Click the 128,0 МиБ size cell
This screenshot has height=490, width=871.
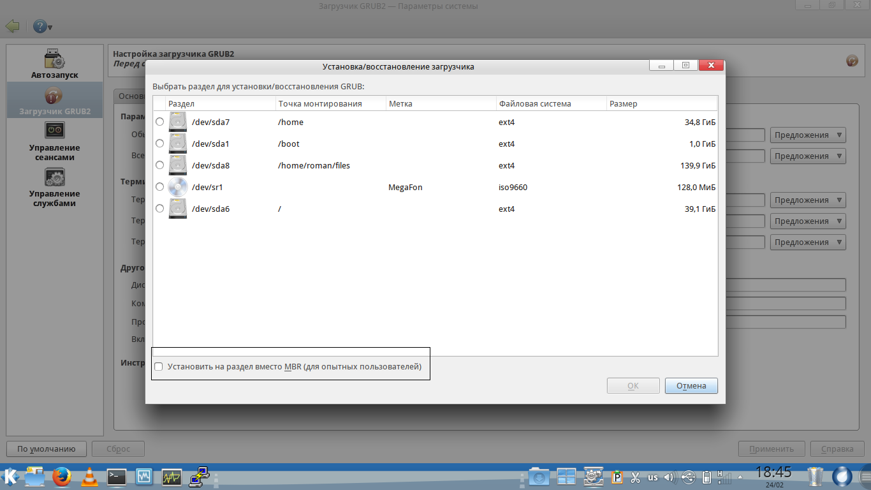pos(697,187)
